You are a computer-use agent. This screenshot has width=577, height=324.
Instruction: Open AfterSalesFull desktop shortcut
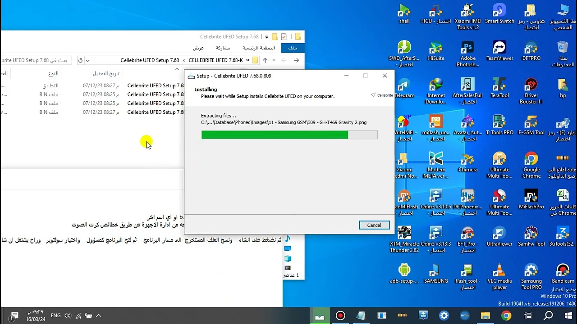click(x=468, y=91)
